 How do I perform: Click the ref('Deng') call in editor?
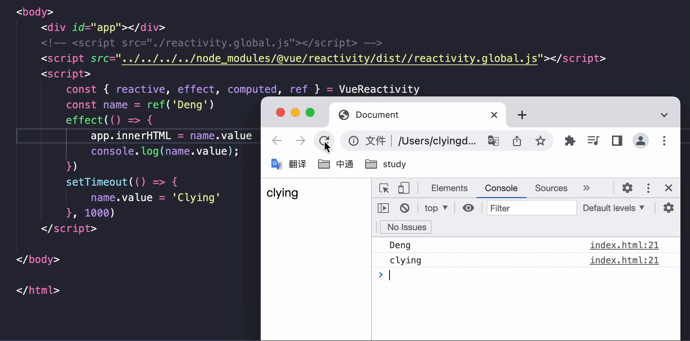tap(180, 105)
